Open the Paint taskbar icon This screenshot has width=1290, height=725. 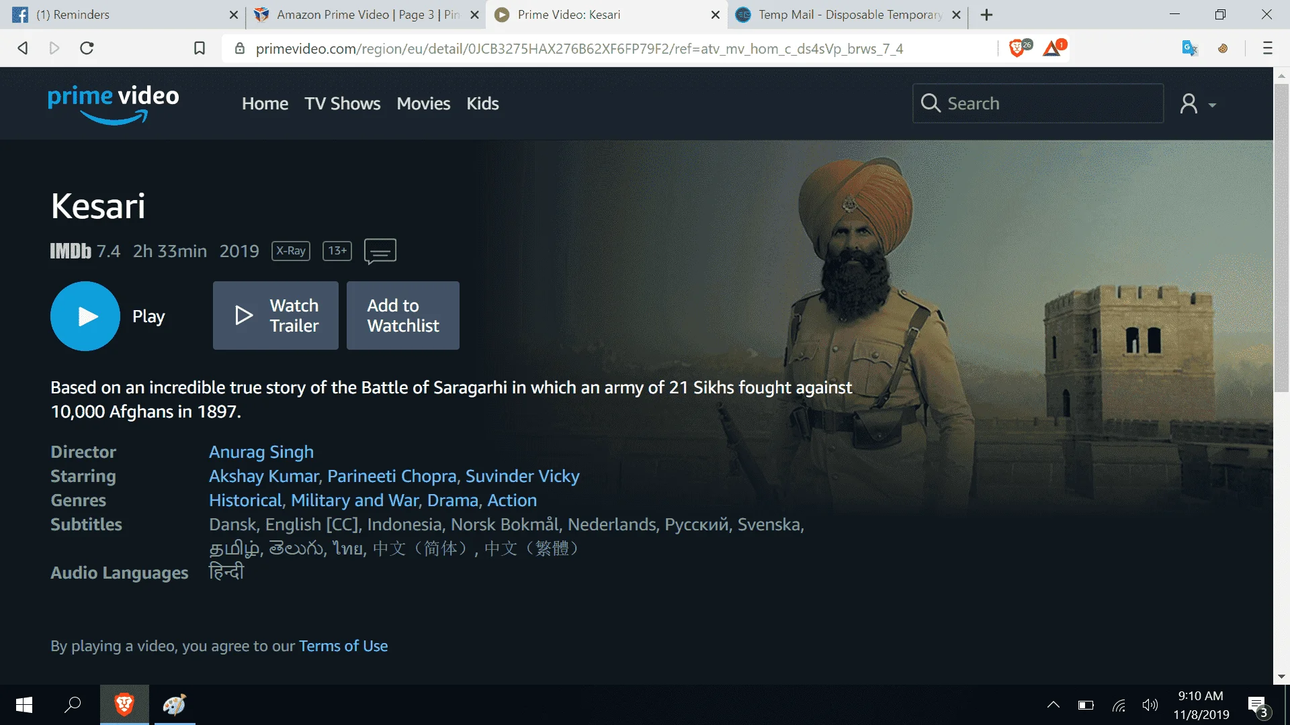click(175, 705)
